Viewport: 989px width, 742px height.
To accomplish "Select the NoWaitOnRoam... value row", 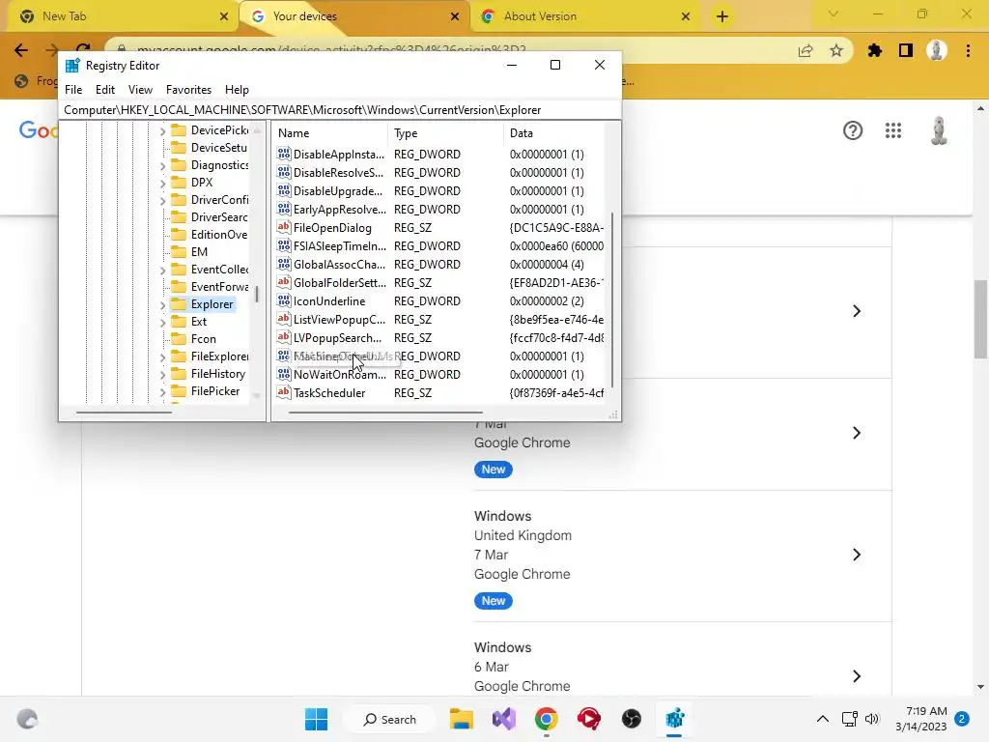I will point(440,374).
